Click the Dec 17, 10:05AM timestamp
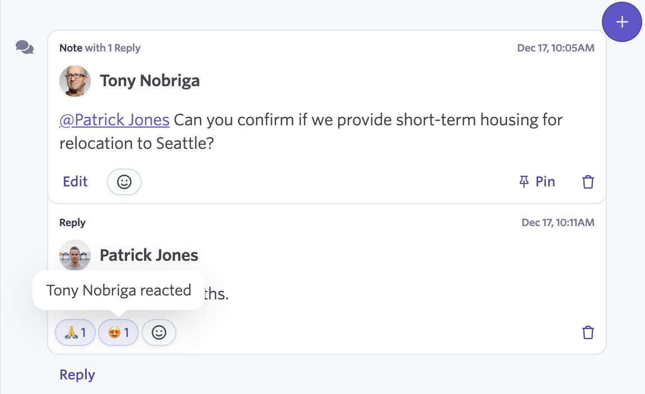 (555, 48)
